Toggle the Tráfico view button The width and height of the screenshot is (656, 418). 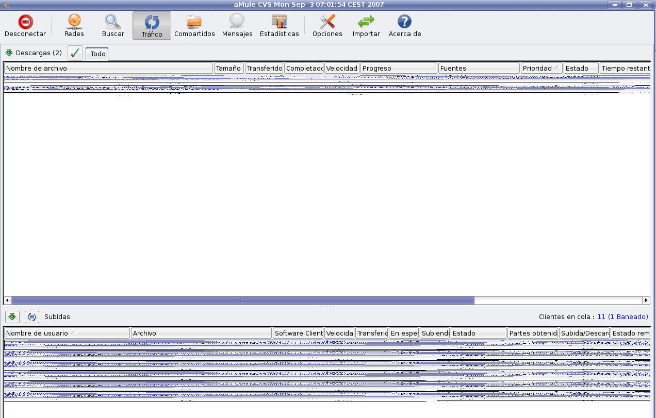[152, 25]
